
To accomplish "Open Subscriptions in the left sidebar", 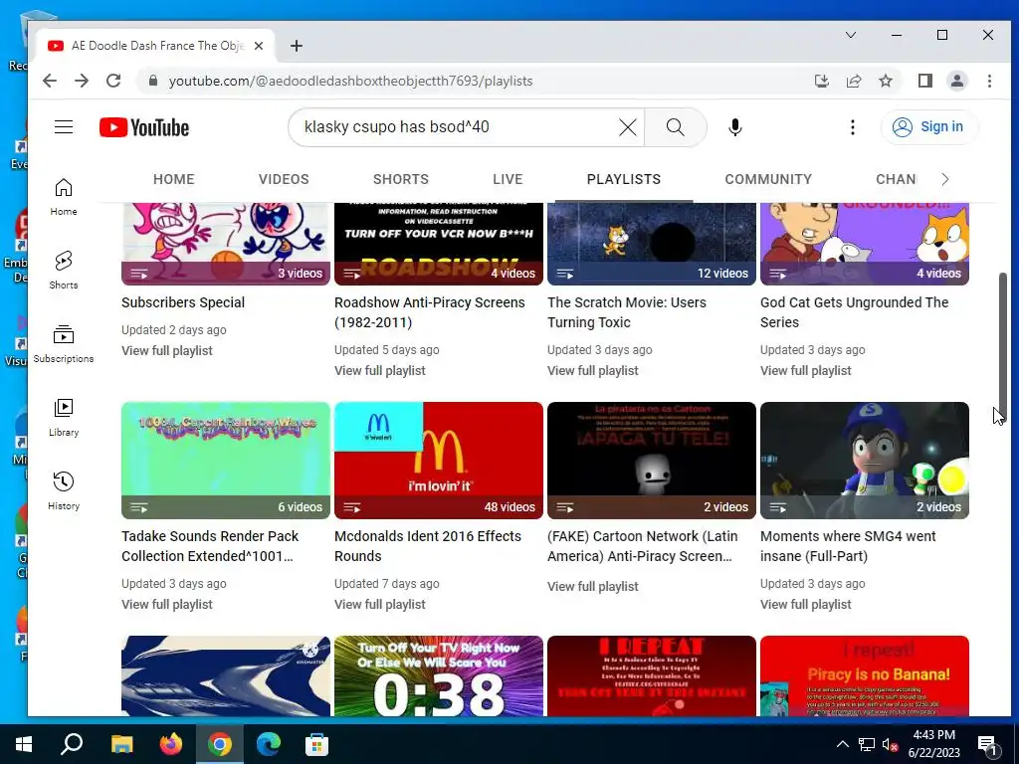I will click(x=64, y=344).
